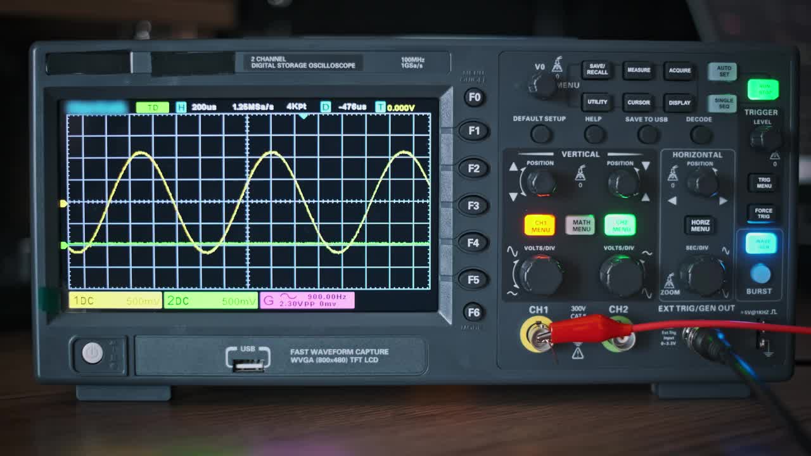
Task: Push the F4 softkey button
Action: click(473, 243)
